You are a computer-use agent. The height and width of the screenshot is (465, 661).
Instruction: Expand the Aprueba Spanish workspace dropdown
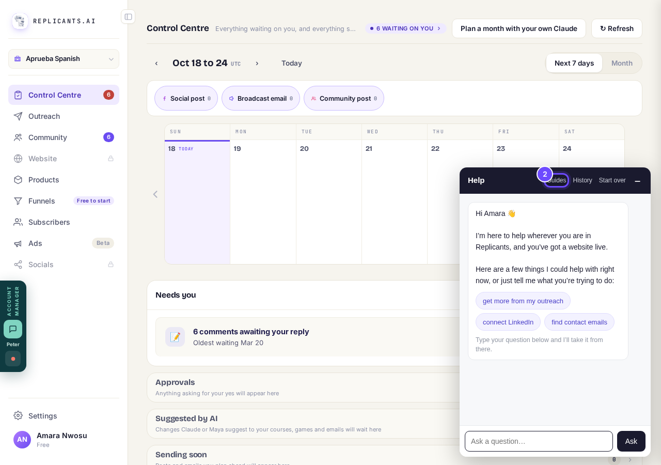pos(64,59)
